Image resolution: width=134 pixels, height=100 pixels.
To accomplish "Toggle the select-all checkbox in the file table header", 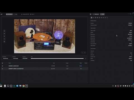I will (3, 63).
